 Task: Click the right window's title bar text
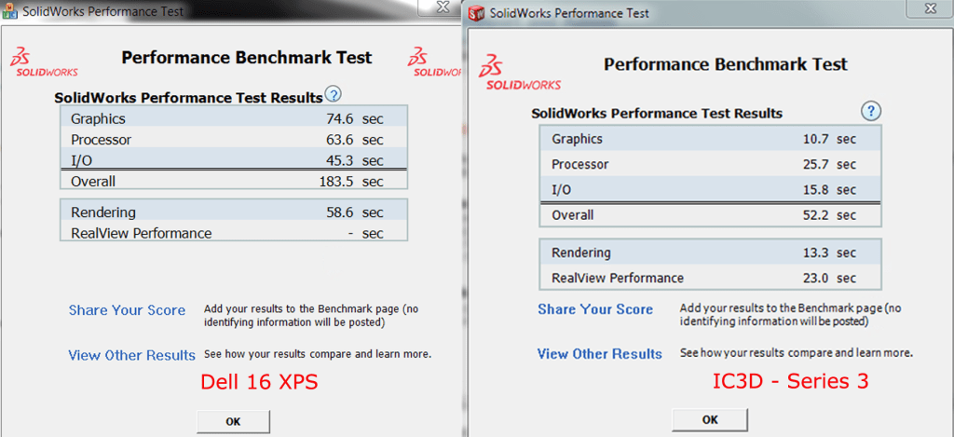click(x=569, y=13)
